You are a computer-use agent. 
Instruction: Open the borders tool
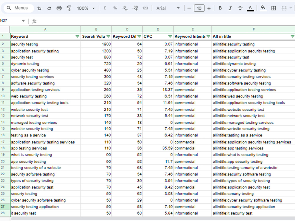point(273,8)
